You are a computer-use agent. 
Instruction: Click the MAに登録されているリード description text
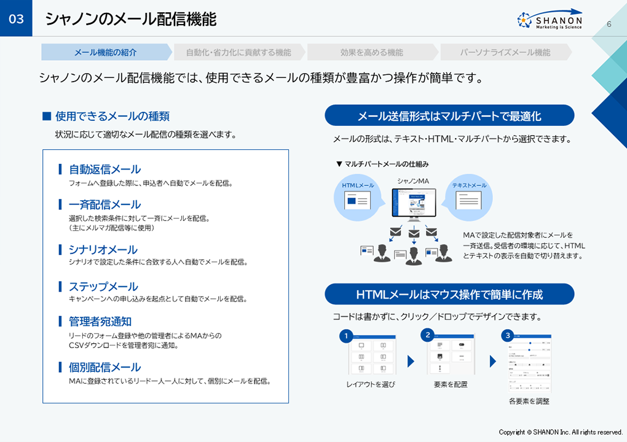coord(170,381)
